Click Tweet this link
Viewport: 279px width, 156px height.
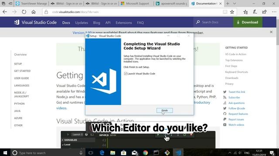[x=237, y=92]
